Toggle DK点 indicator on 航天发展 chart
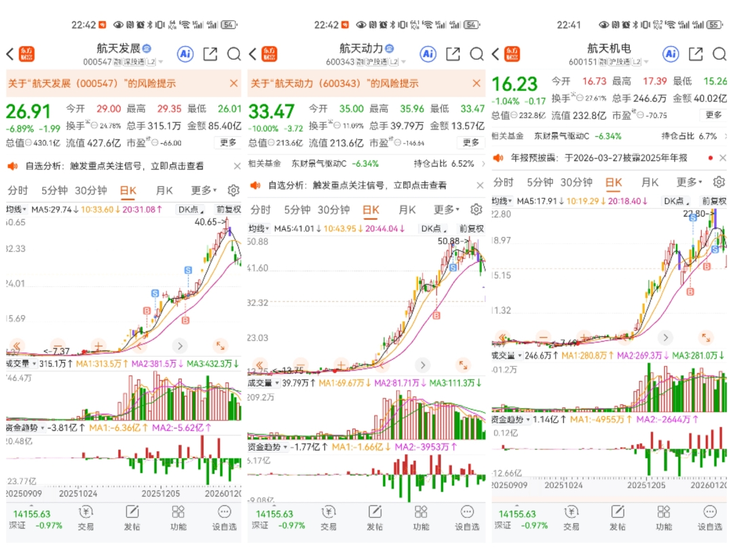Screen dimensions: 733x549 coord(191,209)
